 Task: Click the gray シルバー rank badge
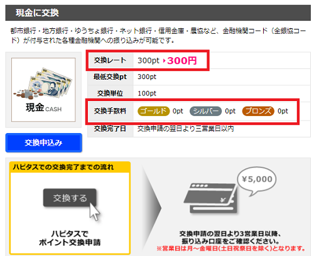(205, 111)
